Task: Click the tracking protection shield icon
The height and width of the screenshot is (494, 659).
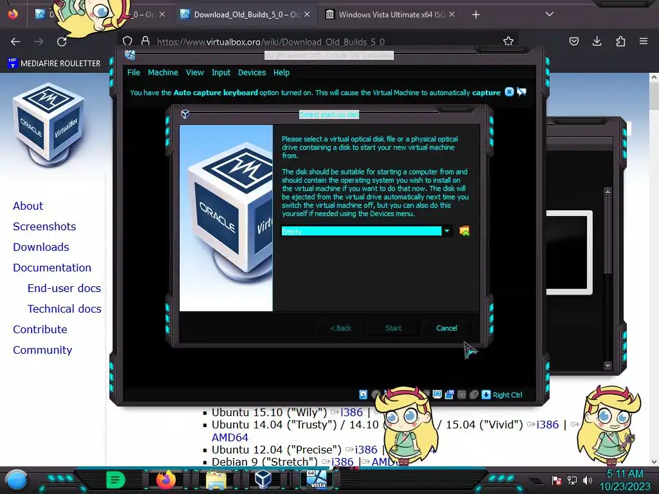Action: click(127, 41)
